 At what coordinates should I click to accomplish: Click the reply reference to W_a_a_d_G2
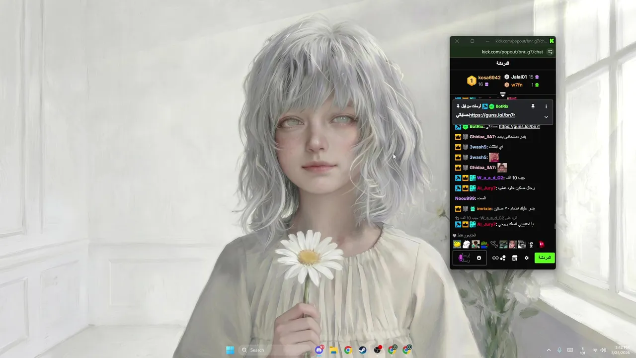485,218
